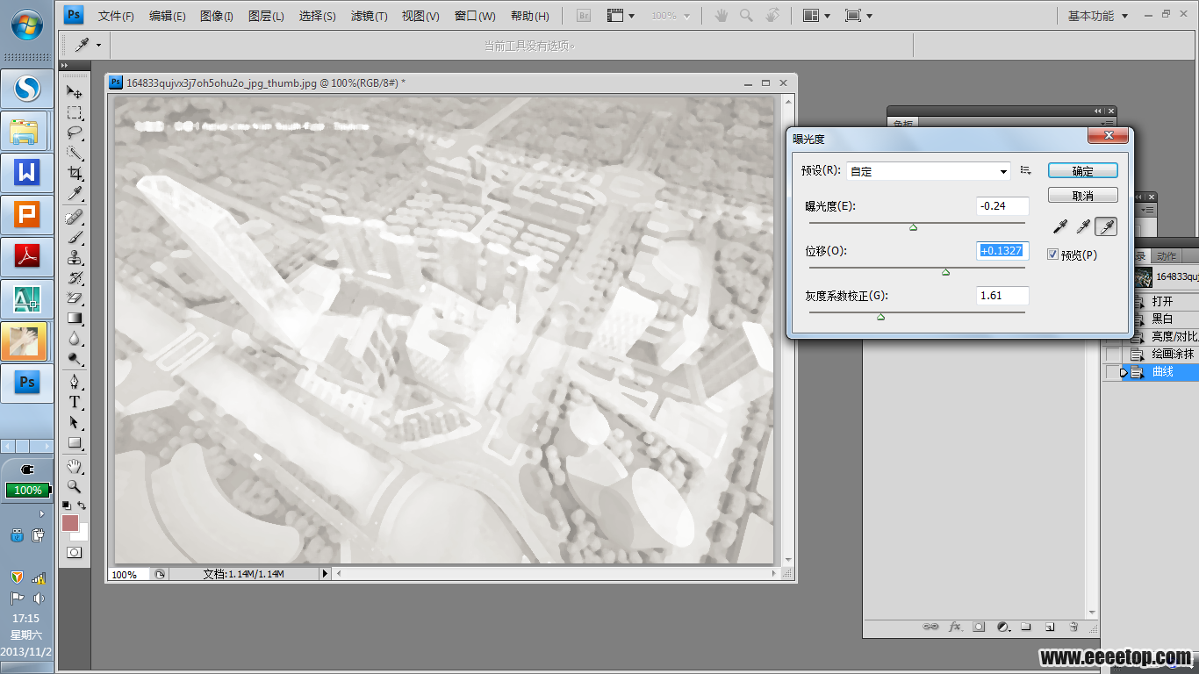Select the Lasso tool

click(75, 133)
